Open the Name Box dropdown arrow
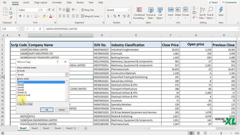 (17, 29)
